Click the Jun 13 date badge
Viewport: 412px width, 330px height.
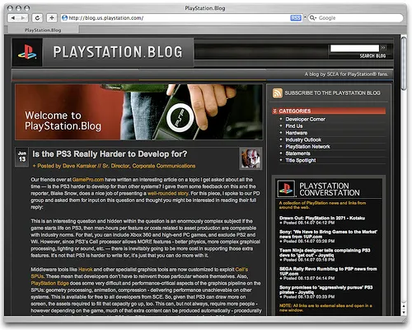[22, 157]
